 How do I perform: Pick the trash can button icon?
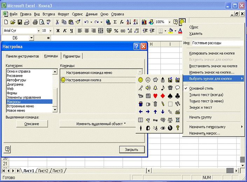(155, 104)
